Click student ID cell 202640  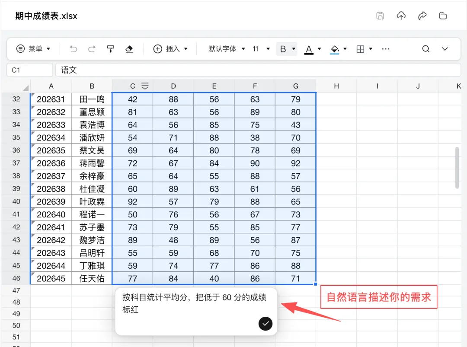(51, 214)
